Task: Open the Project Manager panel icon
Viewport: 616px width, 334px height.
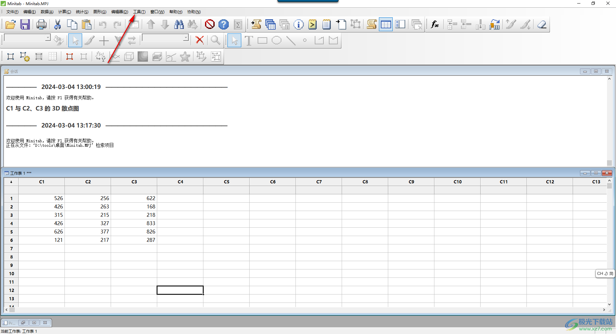Action: click(400, 24)
